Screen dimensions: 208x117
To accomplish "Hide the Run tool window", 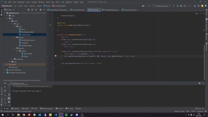I will 203,83.
